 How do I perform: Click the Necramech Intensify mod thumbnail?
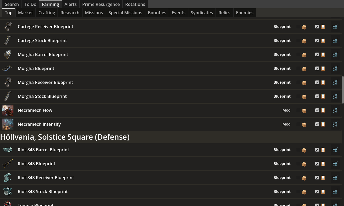pyautogui.click(x=8, y=124)
